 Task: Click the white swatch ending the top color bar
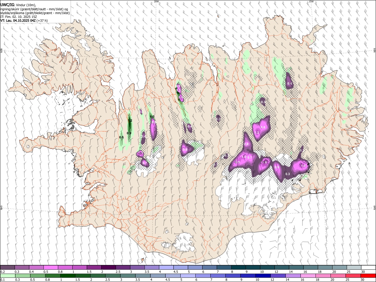click(368, 268)
